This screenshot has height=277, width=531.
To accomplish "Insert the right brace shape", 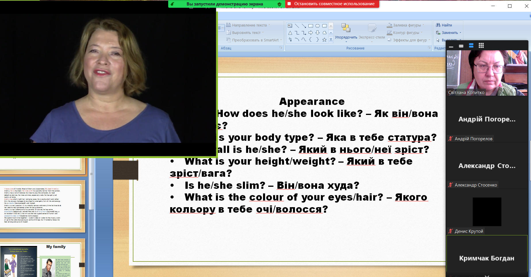I will (318, 40).
